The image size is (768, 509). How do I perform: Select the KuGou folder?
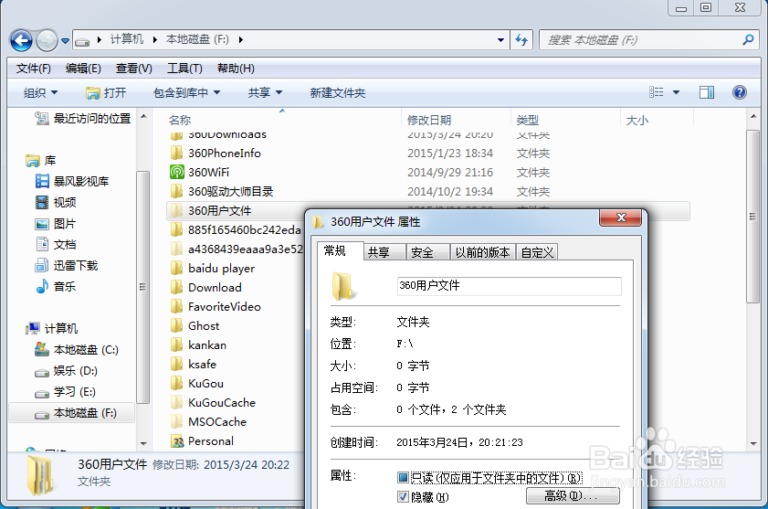point(197,384)
